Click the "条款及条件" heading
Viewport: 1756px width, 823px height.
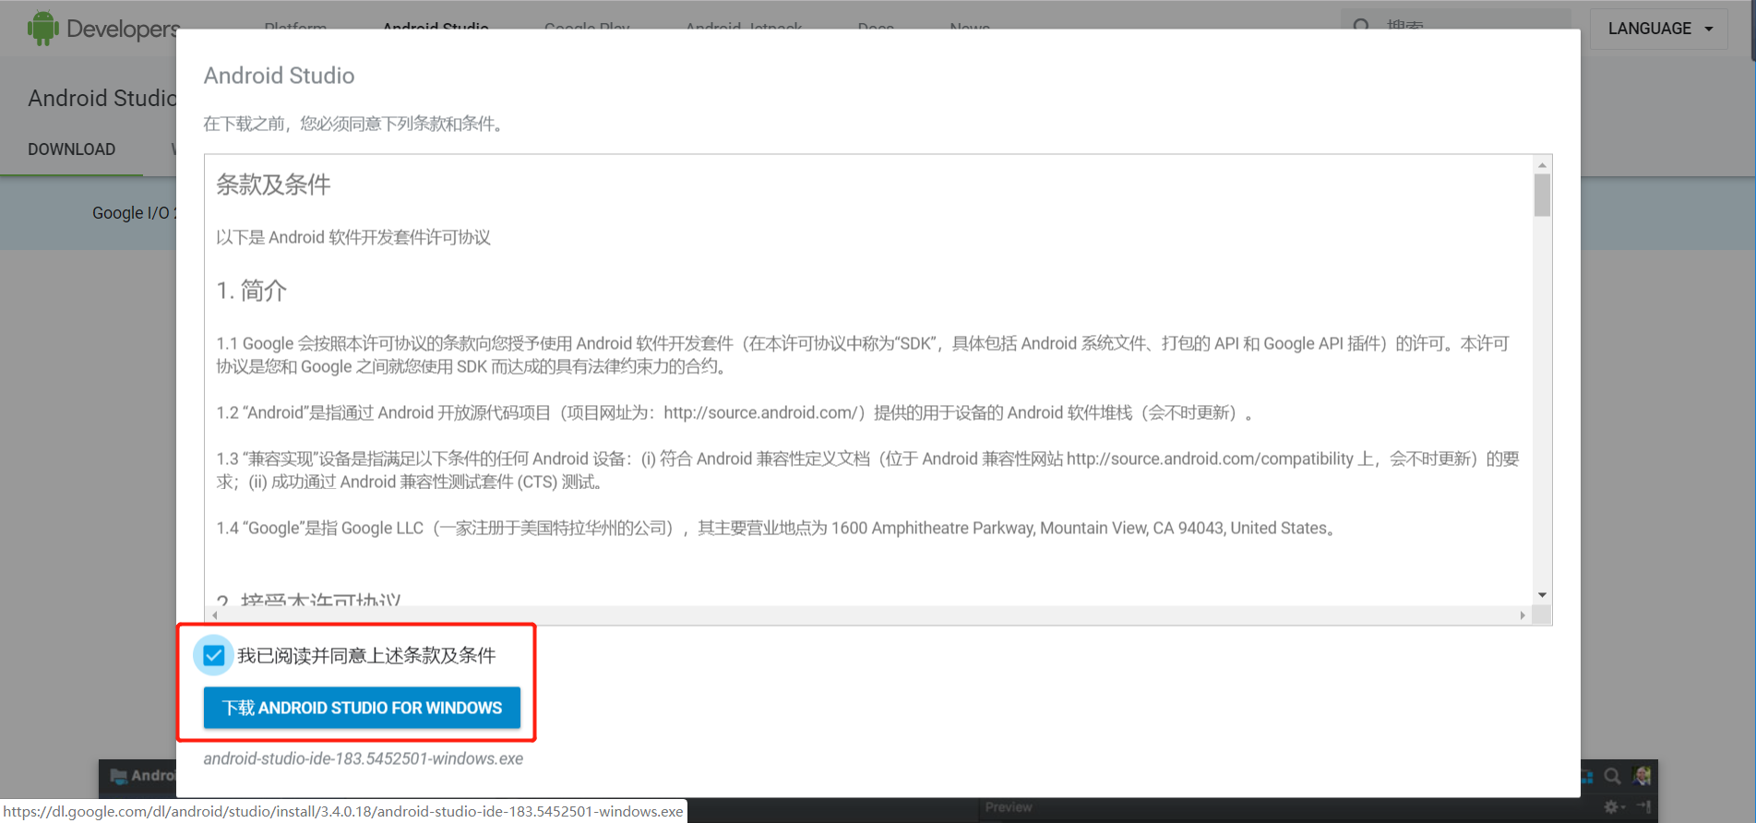click(x=273, y=185)
